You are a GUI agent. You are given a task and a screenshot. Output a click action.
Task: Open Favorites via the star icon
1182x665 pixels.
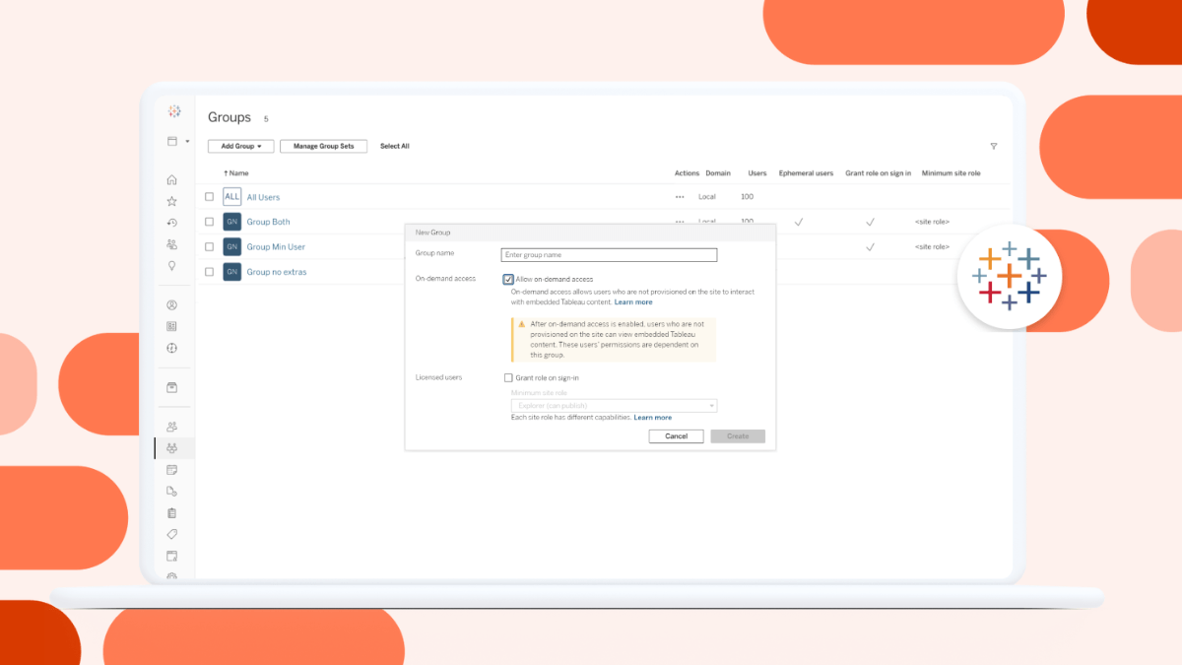172,201
